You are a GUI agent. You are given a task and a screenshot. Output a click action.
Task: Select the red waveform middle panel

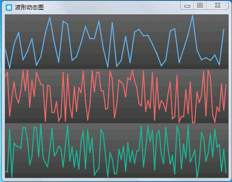(116, 96)
